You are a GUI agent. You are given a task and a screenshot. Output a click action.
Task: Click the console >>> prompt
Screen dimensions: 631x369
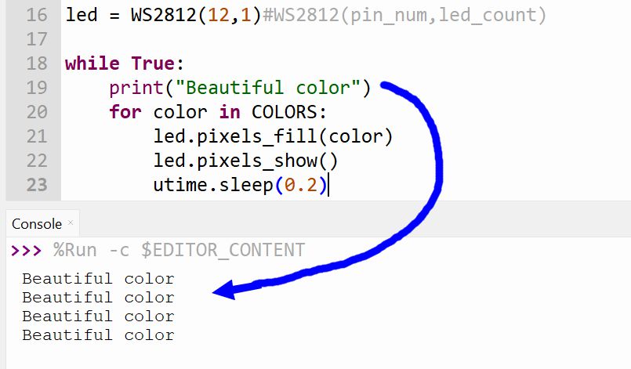click(26, 250)
